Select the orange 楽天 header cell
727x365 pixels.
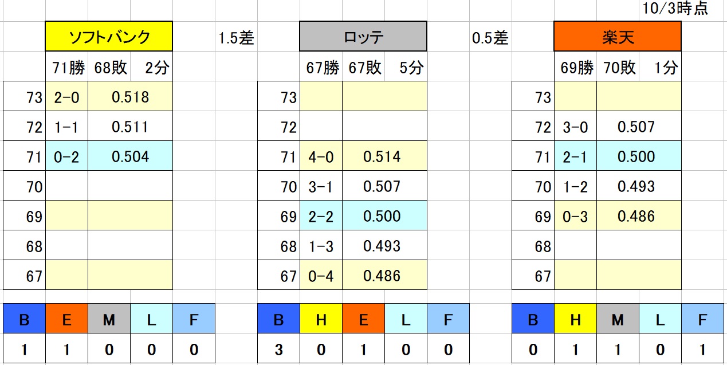click(x=618, y=37)
